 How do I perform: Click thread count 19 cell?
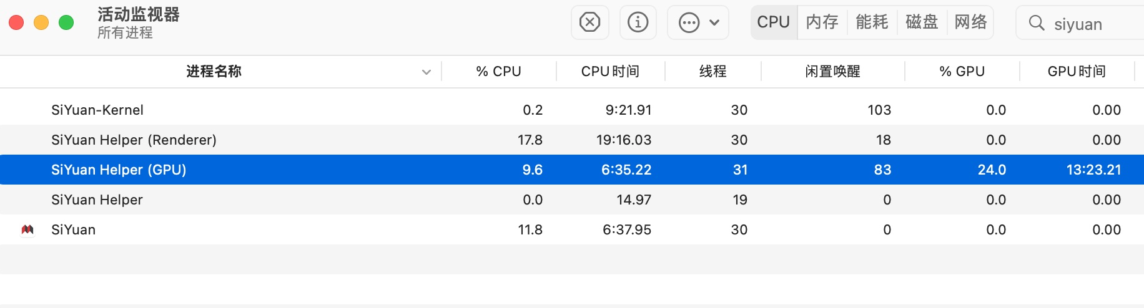click(x=740, y=200)
